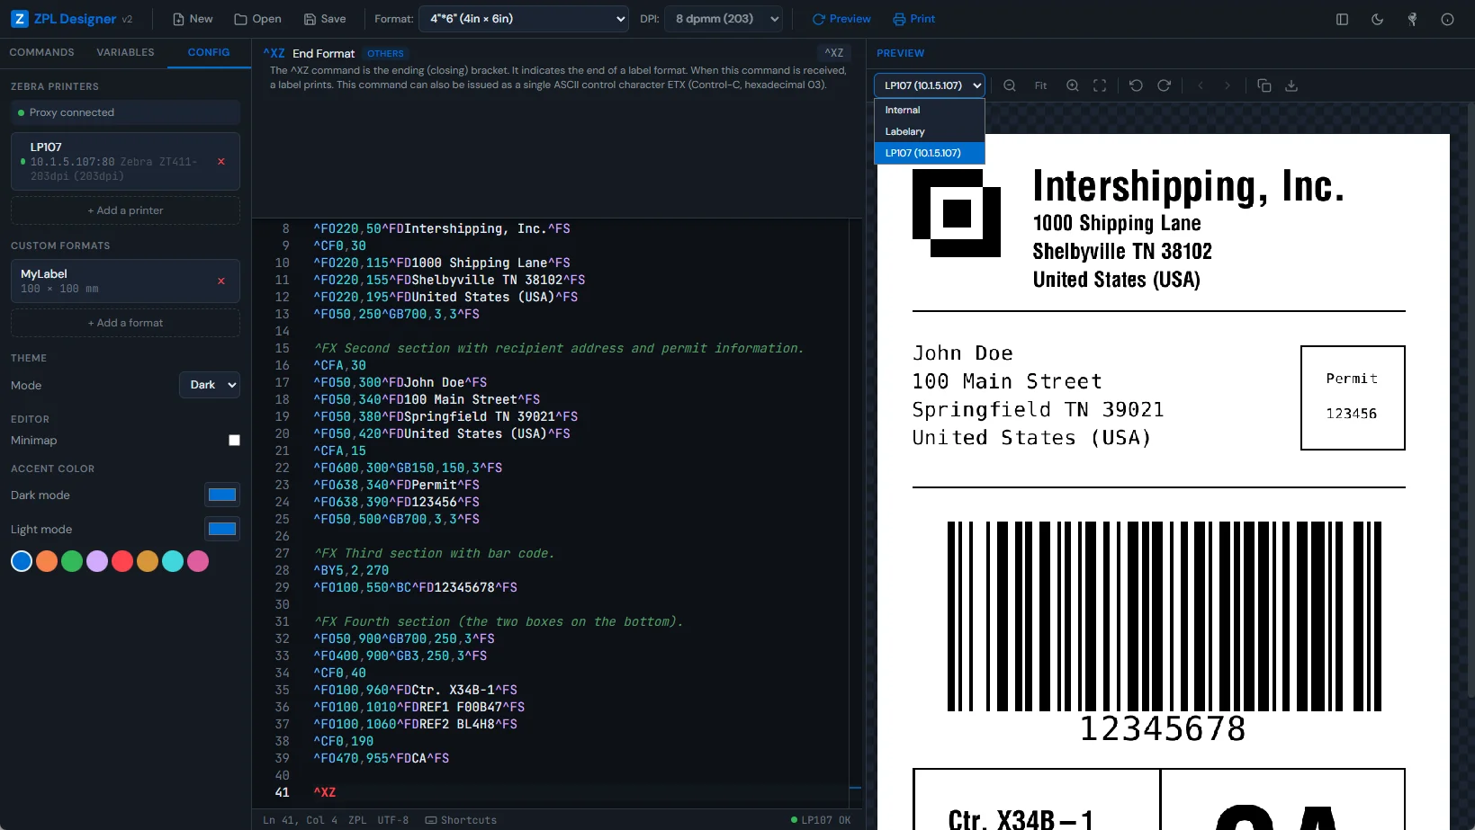Zoom in the label preview
Screen dimensions: 1475x830
tap(1072, 85)
